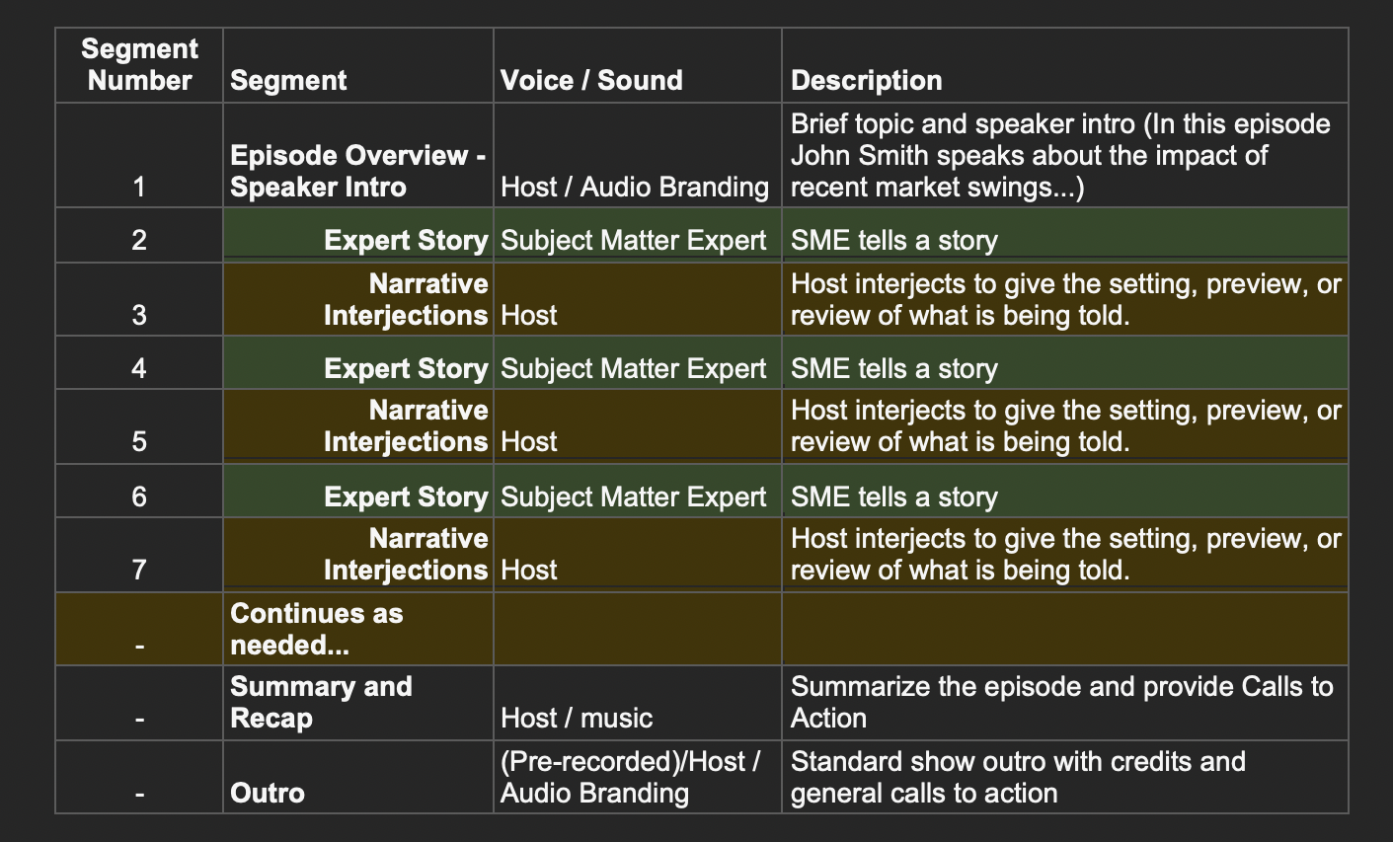
Task: Click "Expert Story" in segment 2 row
Action: (358, 236)
